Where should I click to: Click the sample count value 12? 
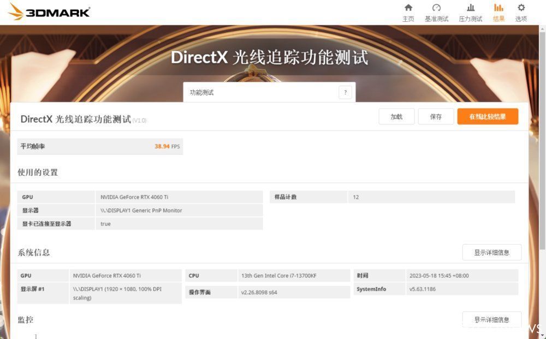point(355,197)
